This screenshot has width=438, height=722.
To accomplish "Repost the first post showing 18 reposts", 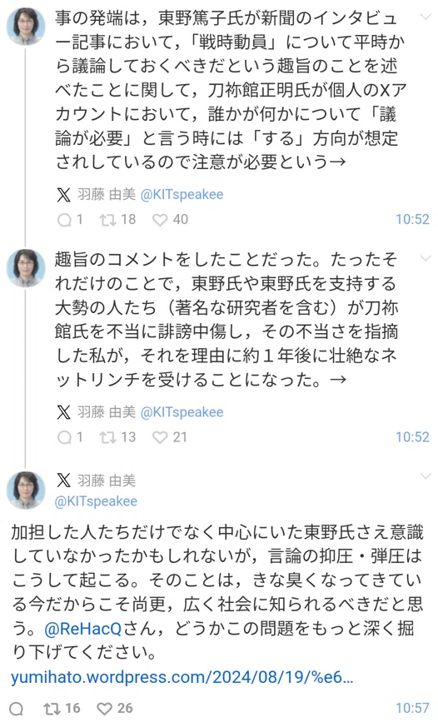I will tap(107, 220).
